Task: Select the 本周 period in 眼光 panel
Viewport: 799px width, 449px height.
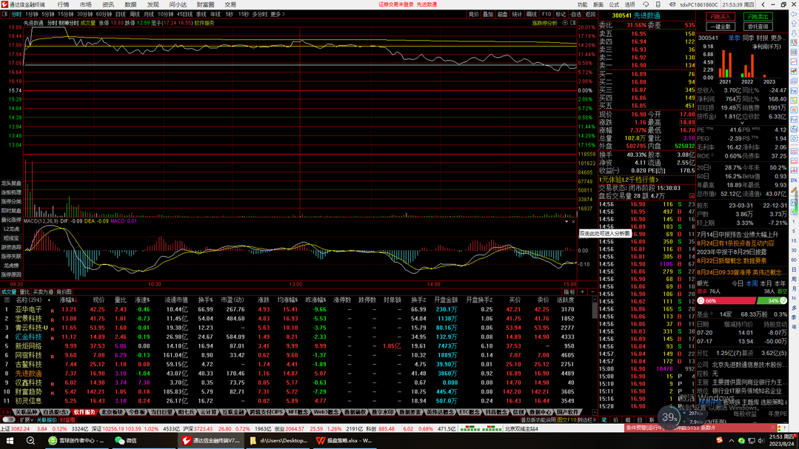Action: 752,283
